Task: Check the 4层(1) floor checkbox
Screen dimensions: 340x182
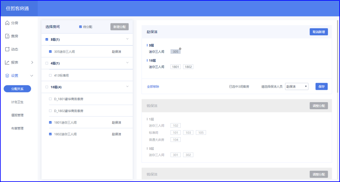Action: pyautogui.click(x=47, y=63)
